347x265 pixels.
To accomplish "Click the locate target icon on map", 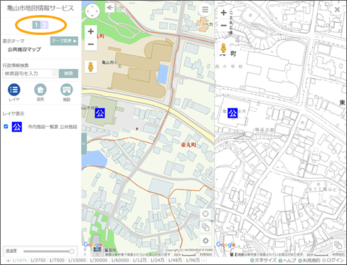I will click(205, 214).
